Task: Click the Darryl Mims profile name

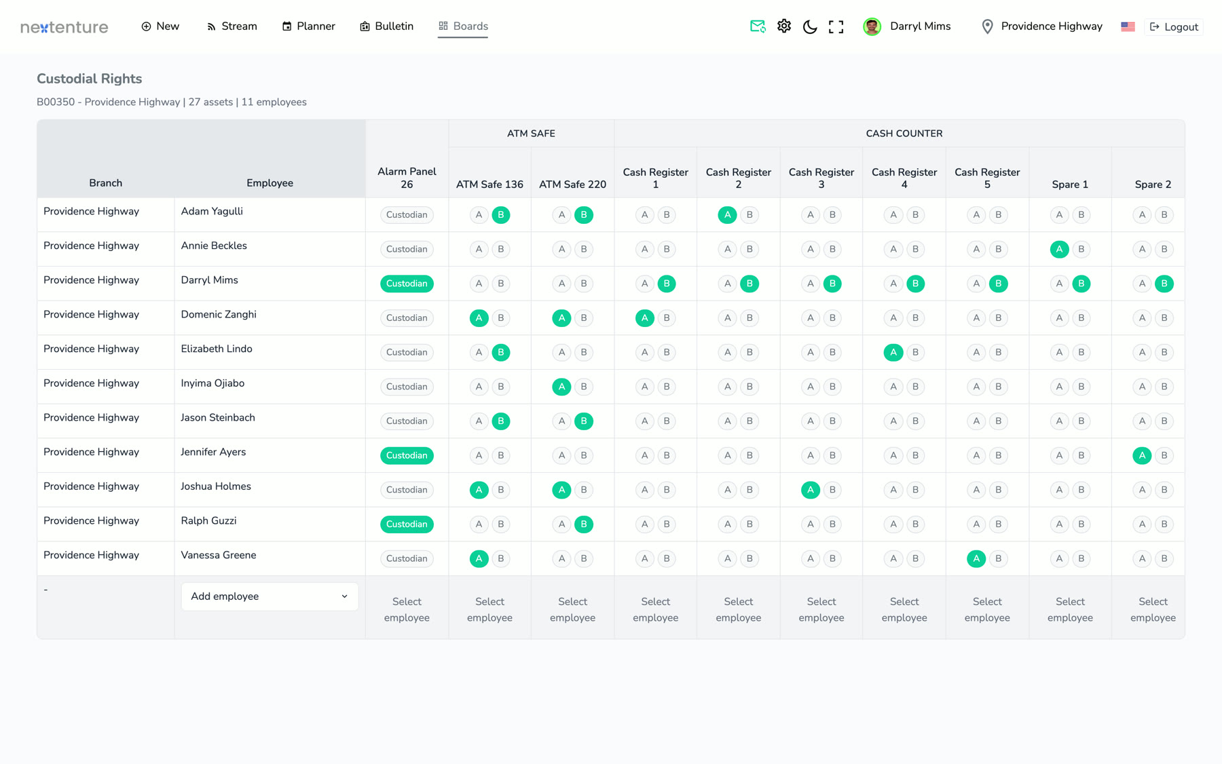Action: coord(920,26)
